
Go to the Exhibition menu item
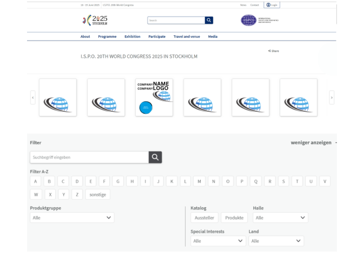(x=133, y=36)
